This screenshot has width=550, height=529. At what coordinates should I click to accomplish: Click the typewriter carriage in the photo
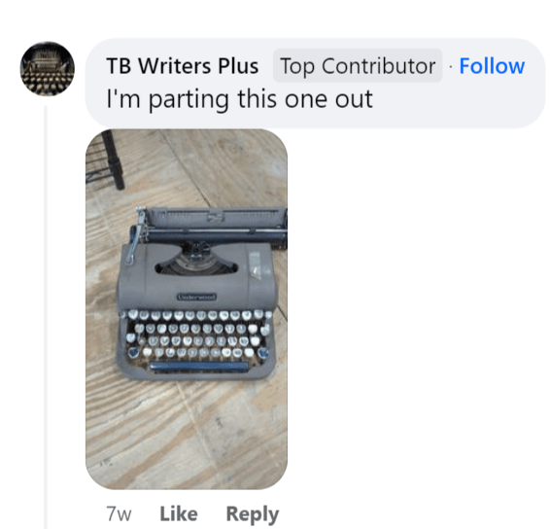coord(212,225)
